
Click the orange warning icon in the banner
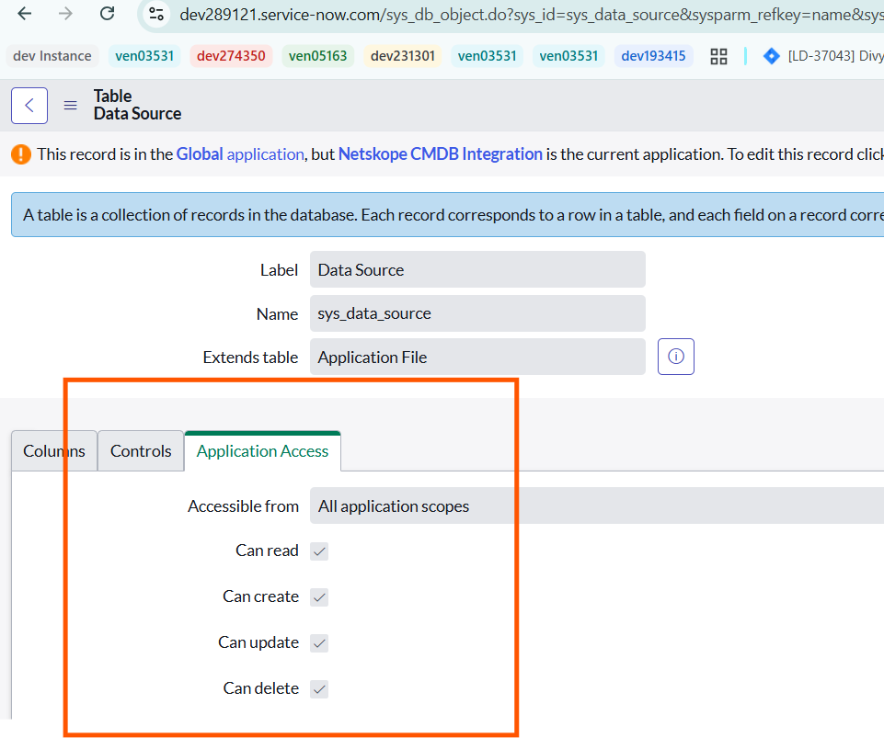point(21,153)
